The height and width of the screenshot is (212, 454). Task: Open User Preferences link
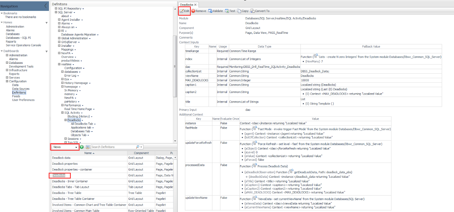pyautogui.click(x=23, y=100)
